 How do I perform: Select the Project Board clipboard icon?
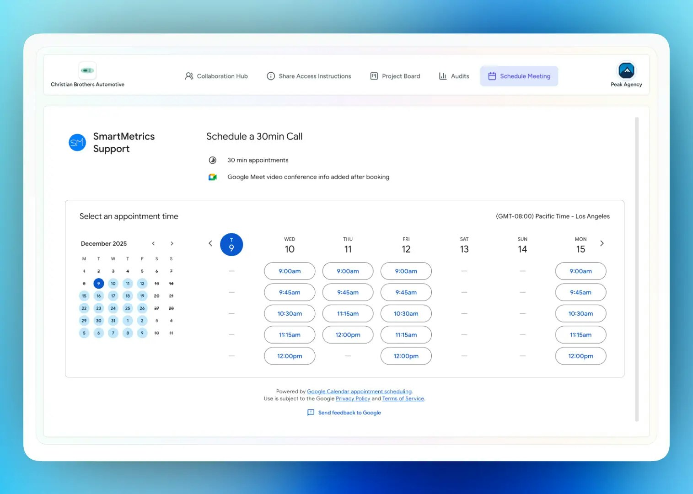[373, 76]
